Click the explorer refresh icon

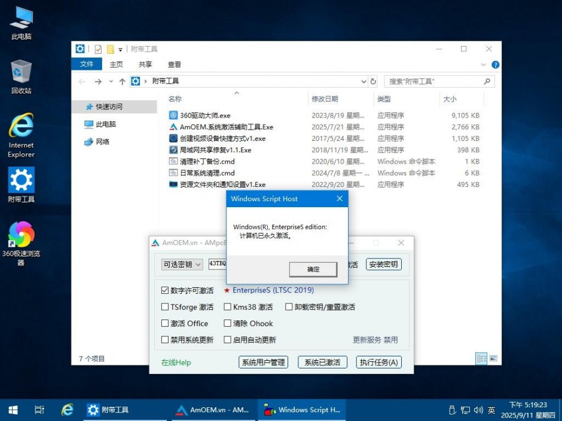[x=374, y=81]
